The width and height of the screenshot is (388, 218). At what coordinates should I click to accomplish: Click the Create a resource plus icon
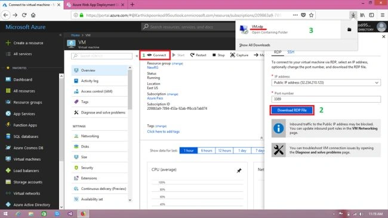8,43
